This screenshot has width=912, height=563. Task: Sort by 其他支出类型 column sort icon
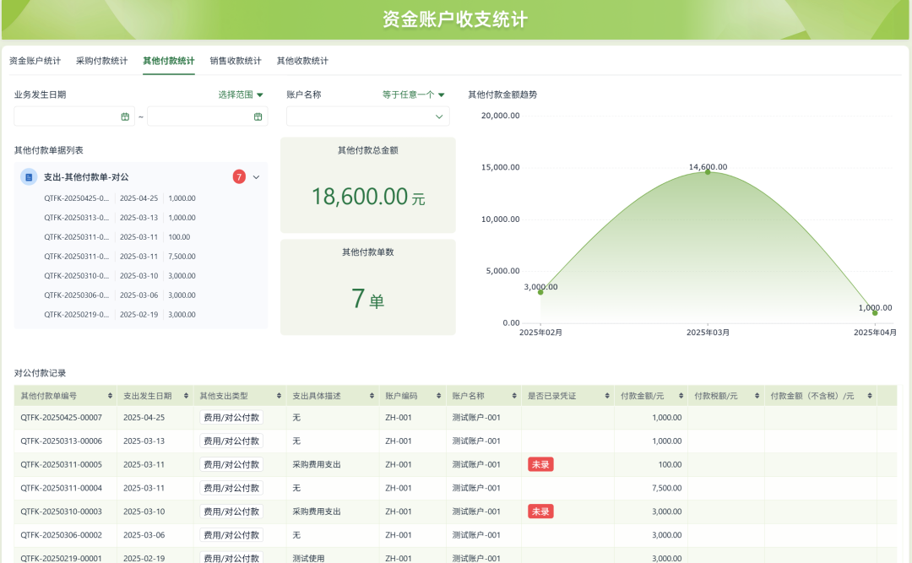click(279, 396)
